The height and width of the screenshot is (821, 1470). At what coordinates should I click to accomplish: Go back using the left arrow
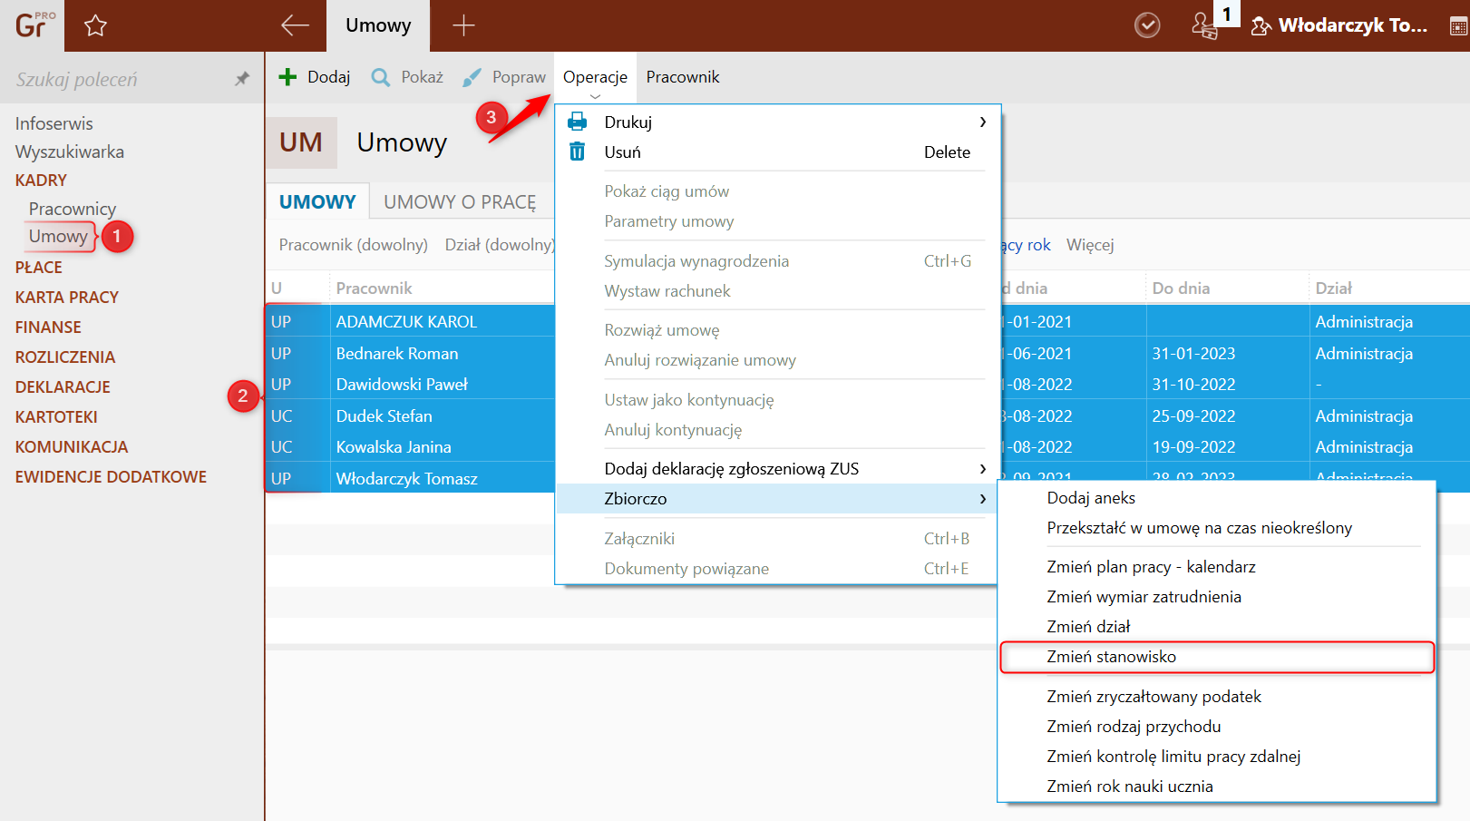[295, 25]
